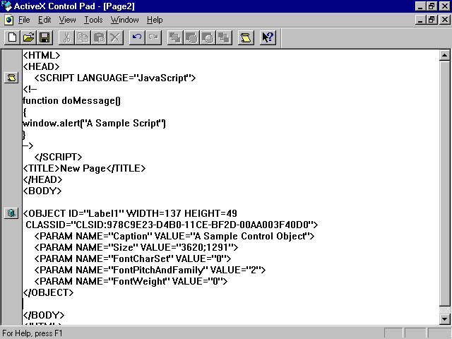This screenshot has height=339, width=452.
Task: Click the script icon in the left margin
Action: coord(11,78)
